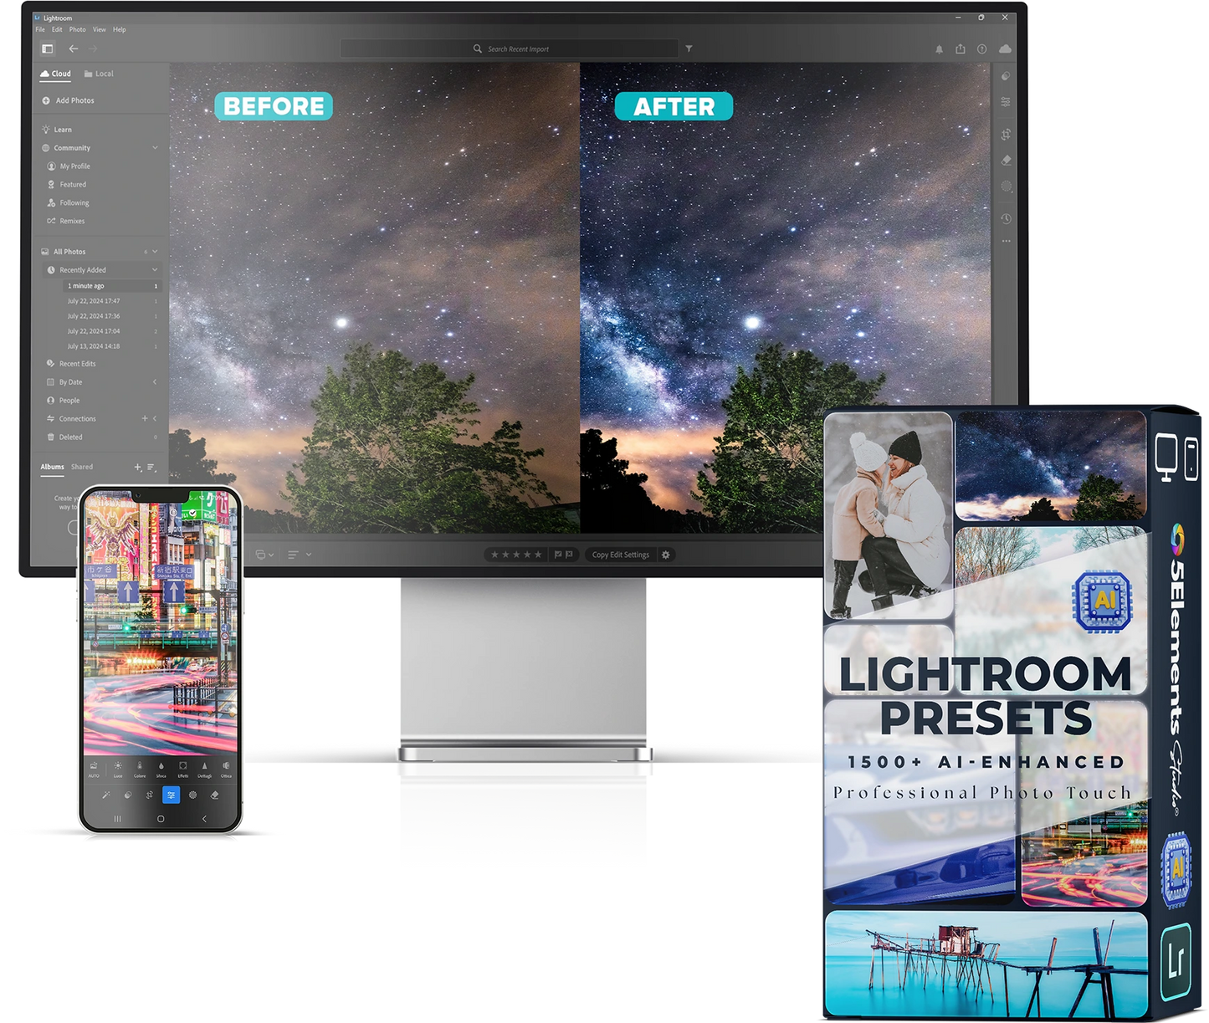This screenshot has width=1209, height=1023.
Task: Open the filter funnel next to search
Action: (689, 49)
